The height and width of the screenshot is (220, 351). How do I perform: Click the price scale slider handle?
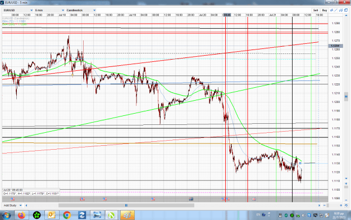coord(346,96)
